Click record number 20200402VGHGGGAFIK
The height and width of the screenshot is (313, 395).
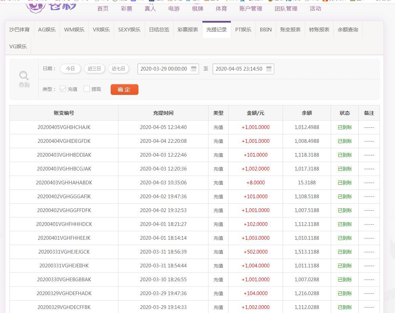[x=64, y=197]
